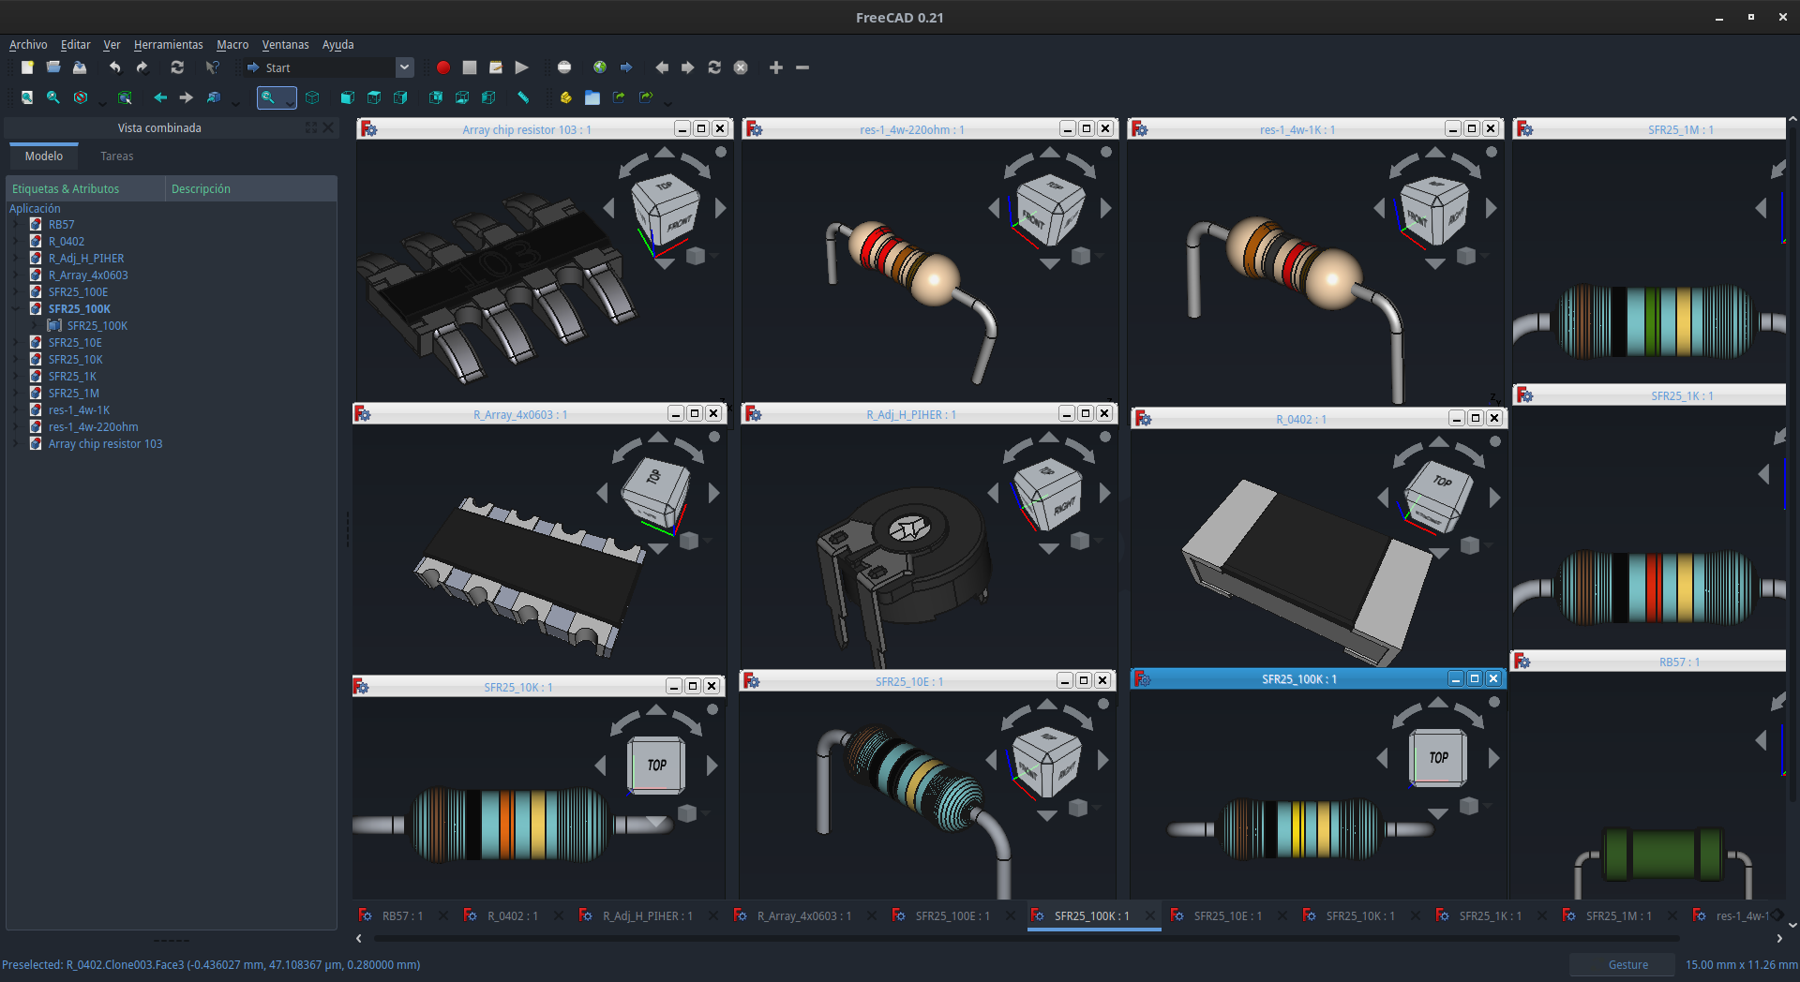The width and height of the screenshot is (1800, 982).
Task: Zoom out with the minus icon
Action: 802,67
